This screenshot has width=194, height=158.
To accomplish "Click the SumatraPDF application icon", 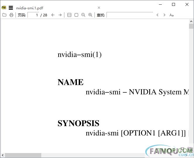I will [x=4, y=8].
